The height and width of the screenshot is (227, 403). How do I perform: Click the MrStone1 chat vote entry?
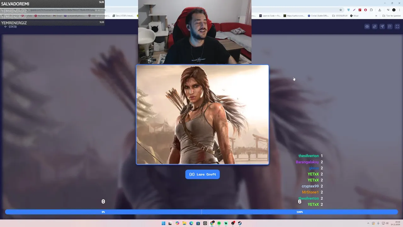(x=312, y=192)
